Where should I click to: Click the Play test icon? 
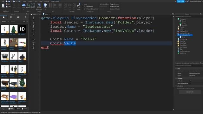pyautogui.click(x=45, y=5)
